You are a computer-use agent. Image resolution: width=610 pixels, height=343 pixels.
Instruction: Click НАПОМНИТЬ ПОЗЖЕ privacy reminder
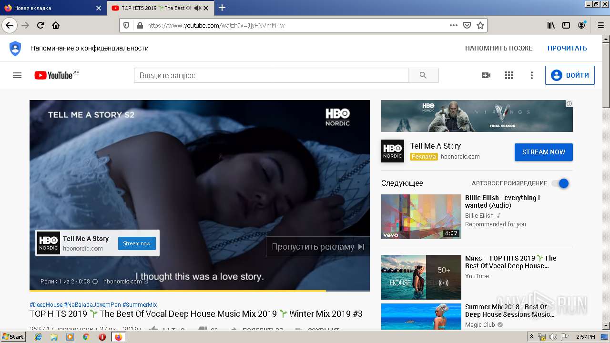pos(498,48)
